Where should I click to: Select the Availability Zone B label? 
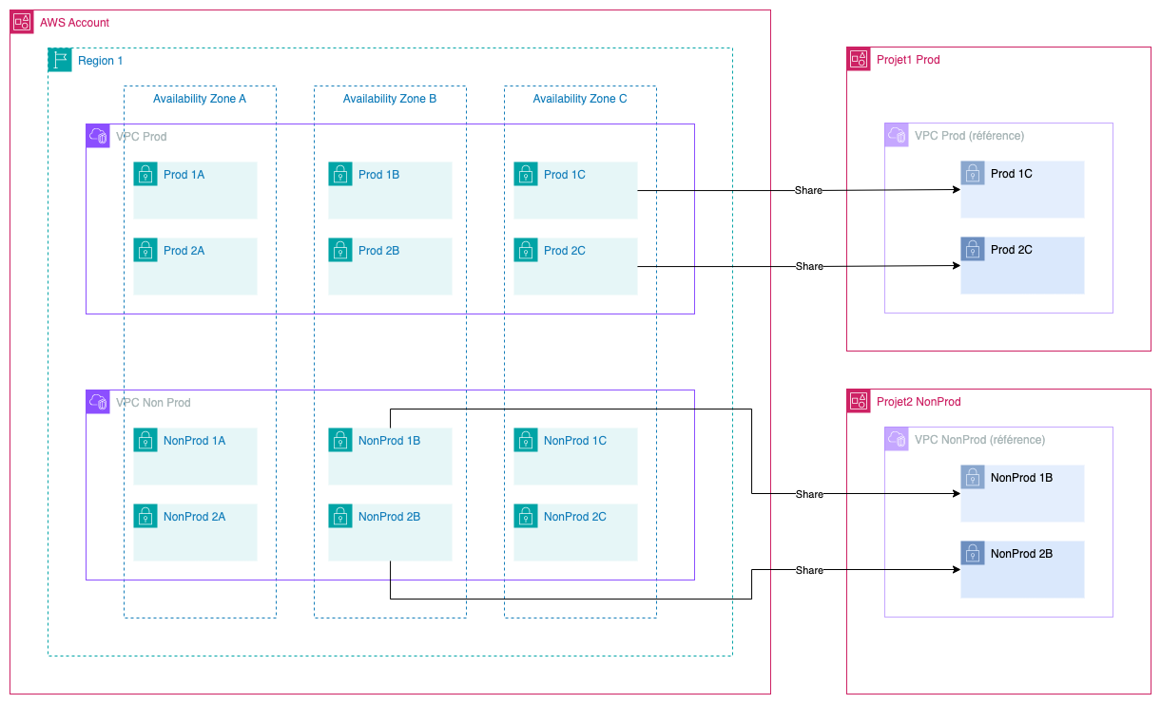coord(390,99)
